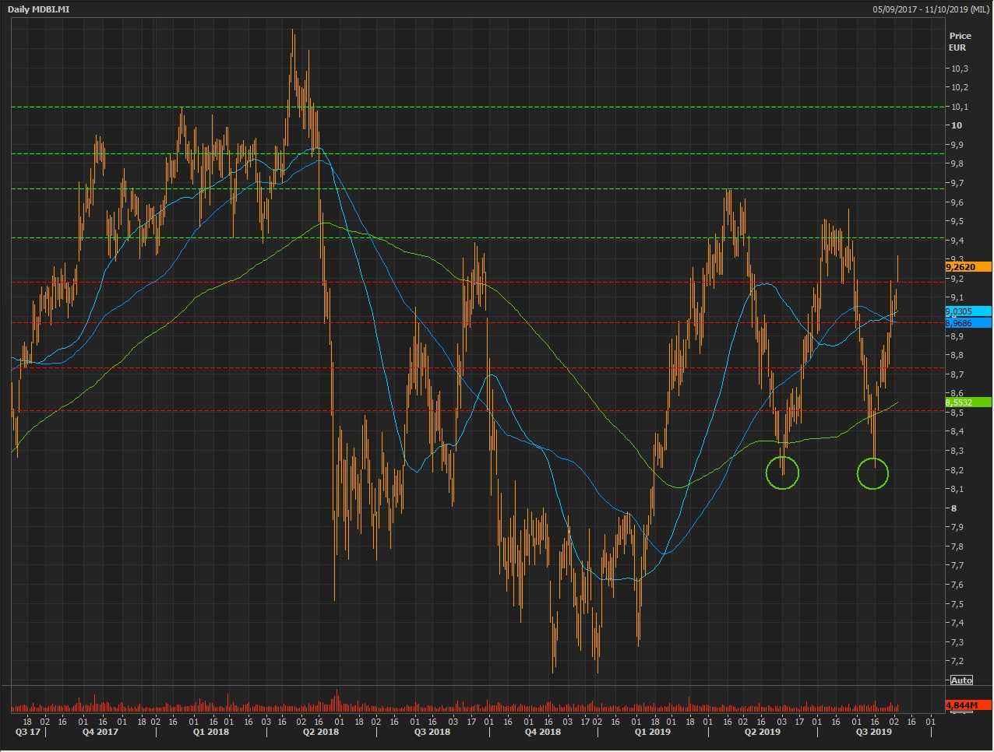Image resolution: width=994 pixels, height=752 pixels.
Task: Click the Q4 2018 label on the time axis
Action: 542,732
